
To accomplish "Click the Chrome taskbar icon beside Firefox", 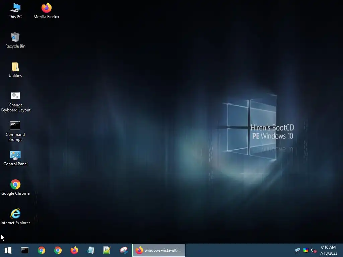I will (58, 250).
